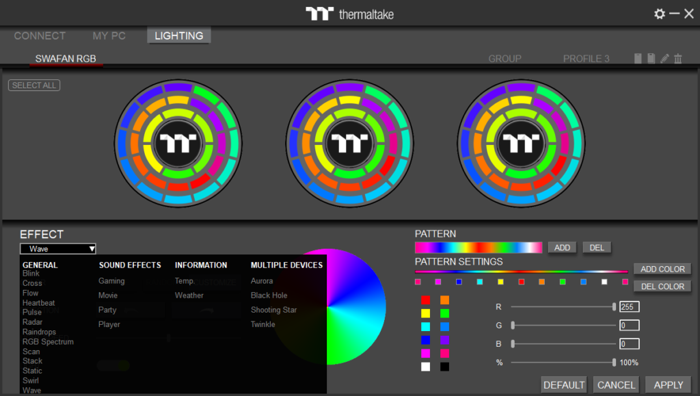
Task: Choose Aurora under Multiple Devices
Action: (x=262, y=281)
